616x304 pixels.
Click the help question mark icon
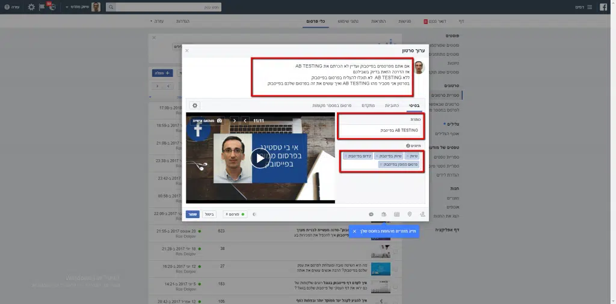[x=7, y=7]
